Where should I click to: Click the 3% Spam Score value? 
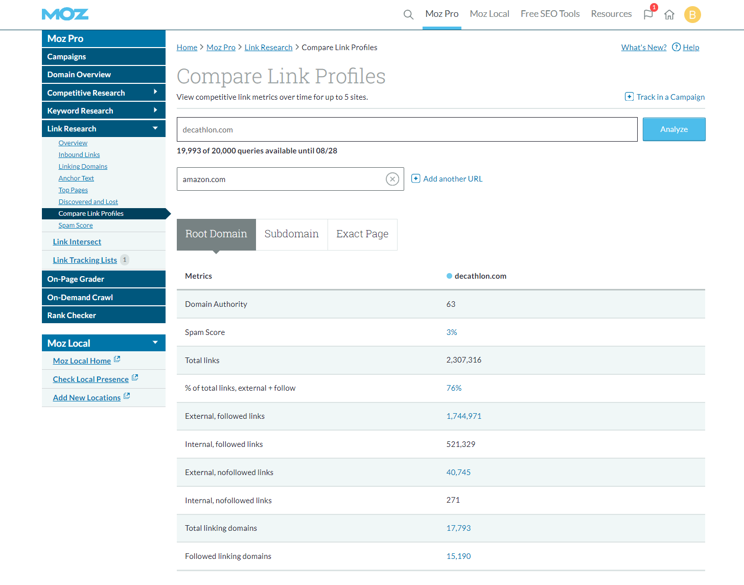(452, 332)
